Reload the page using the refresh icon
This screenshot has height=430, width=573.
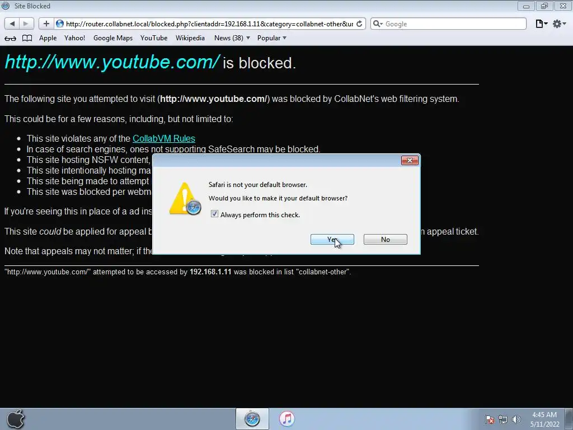(359, 24)
